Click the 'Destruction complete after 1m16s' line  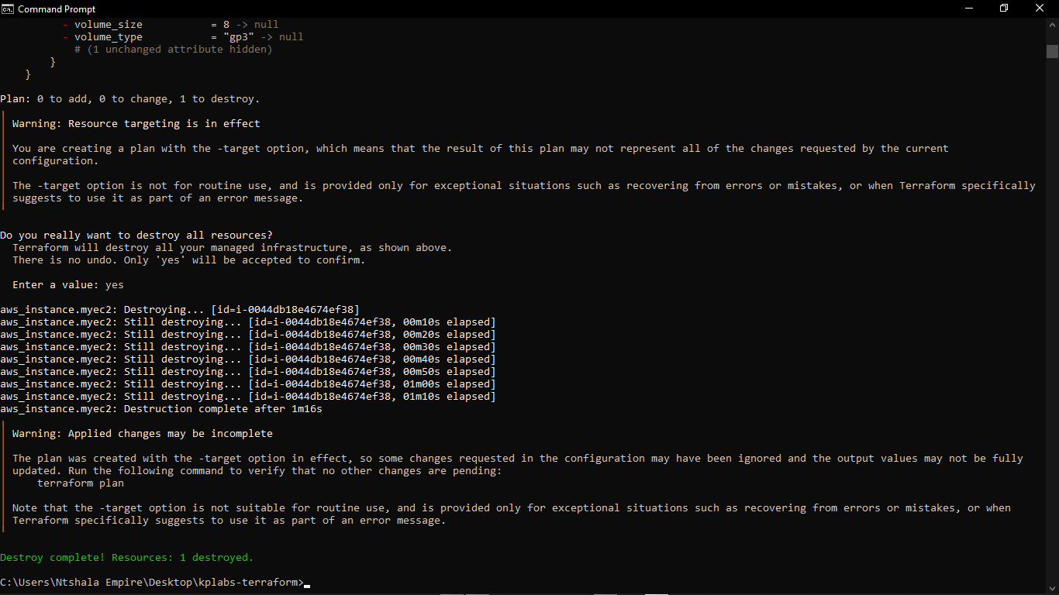click(161, 409)
